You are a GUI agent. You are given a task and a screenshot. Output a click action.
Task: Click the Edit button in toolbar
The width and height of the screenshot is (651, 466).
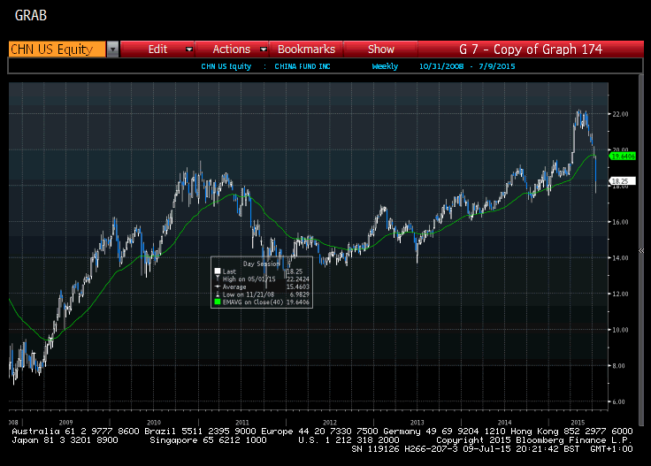point(157,50)
